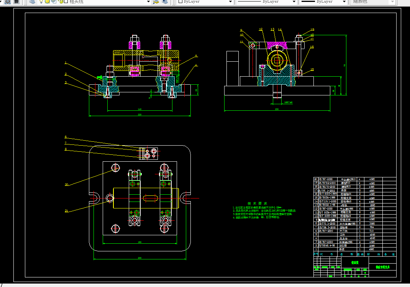Image resolution: width=410 pixels, height=287 pixels.
Task: Toggle the layer freeze sun icon
Action: click(47, 2)
